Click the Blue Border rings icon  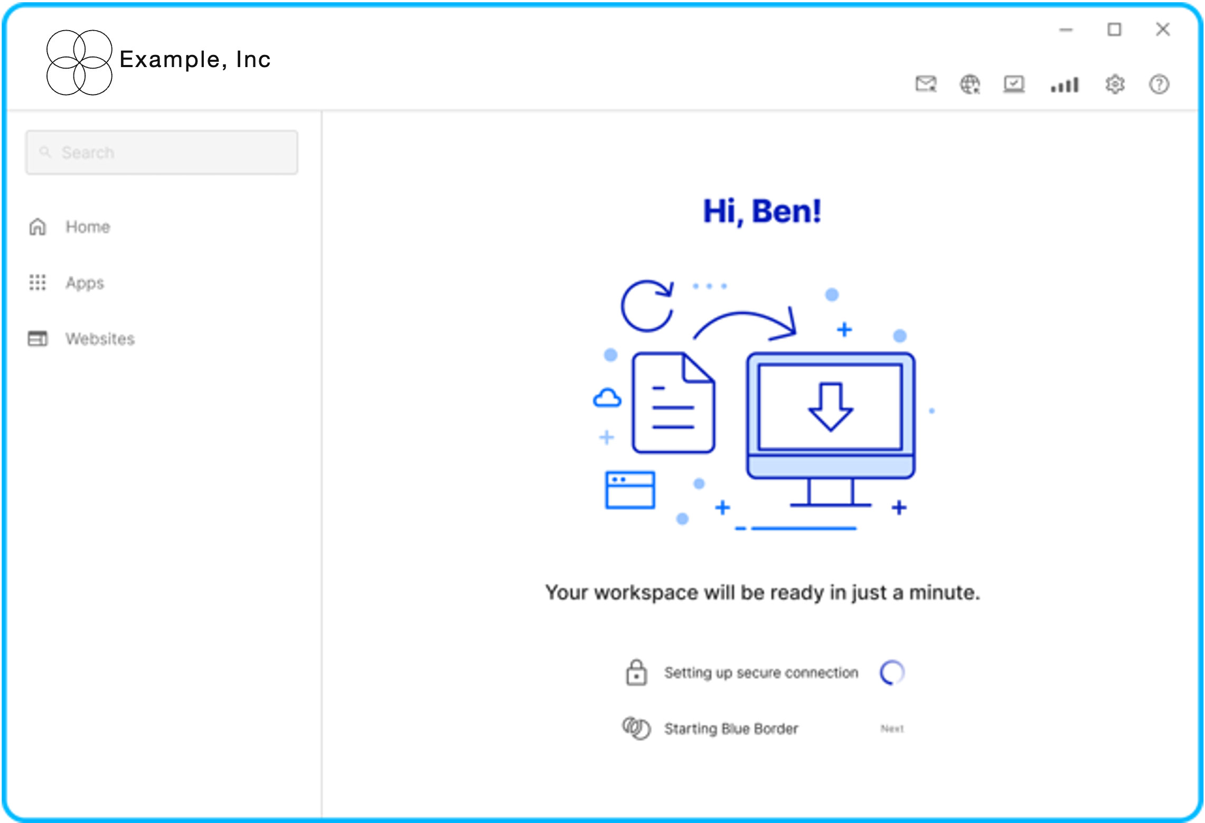tap(636, 728)
